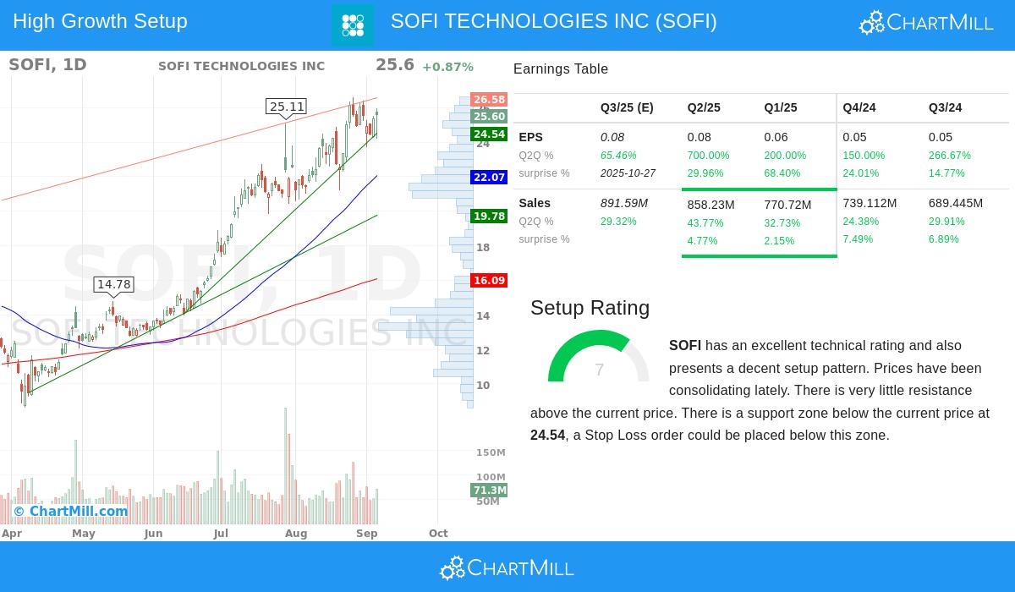Select the Q2/25 column header
Screen dimensions: 1015x592
(x=704, y=107)
